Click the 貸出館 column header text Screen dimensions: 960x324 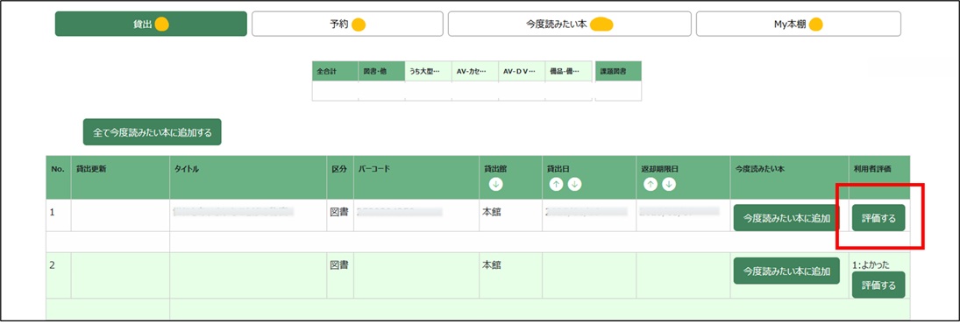(494, 168)
